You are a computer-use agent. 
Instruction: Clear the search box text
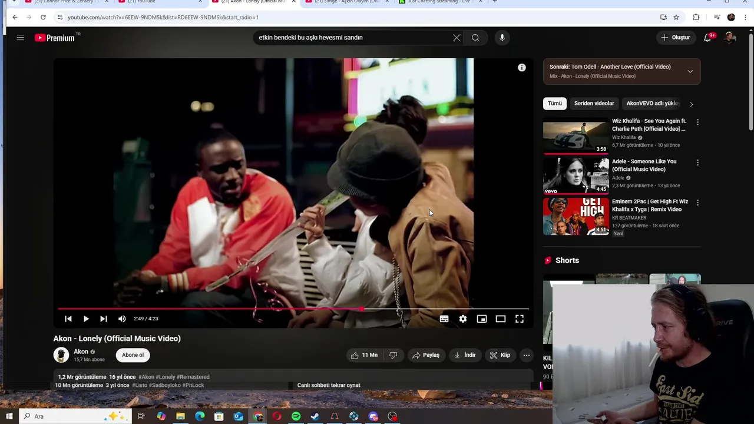click(x=457, y=38)
